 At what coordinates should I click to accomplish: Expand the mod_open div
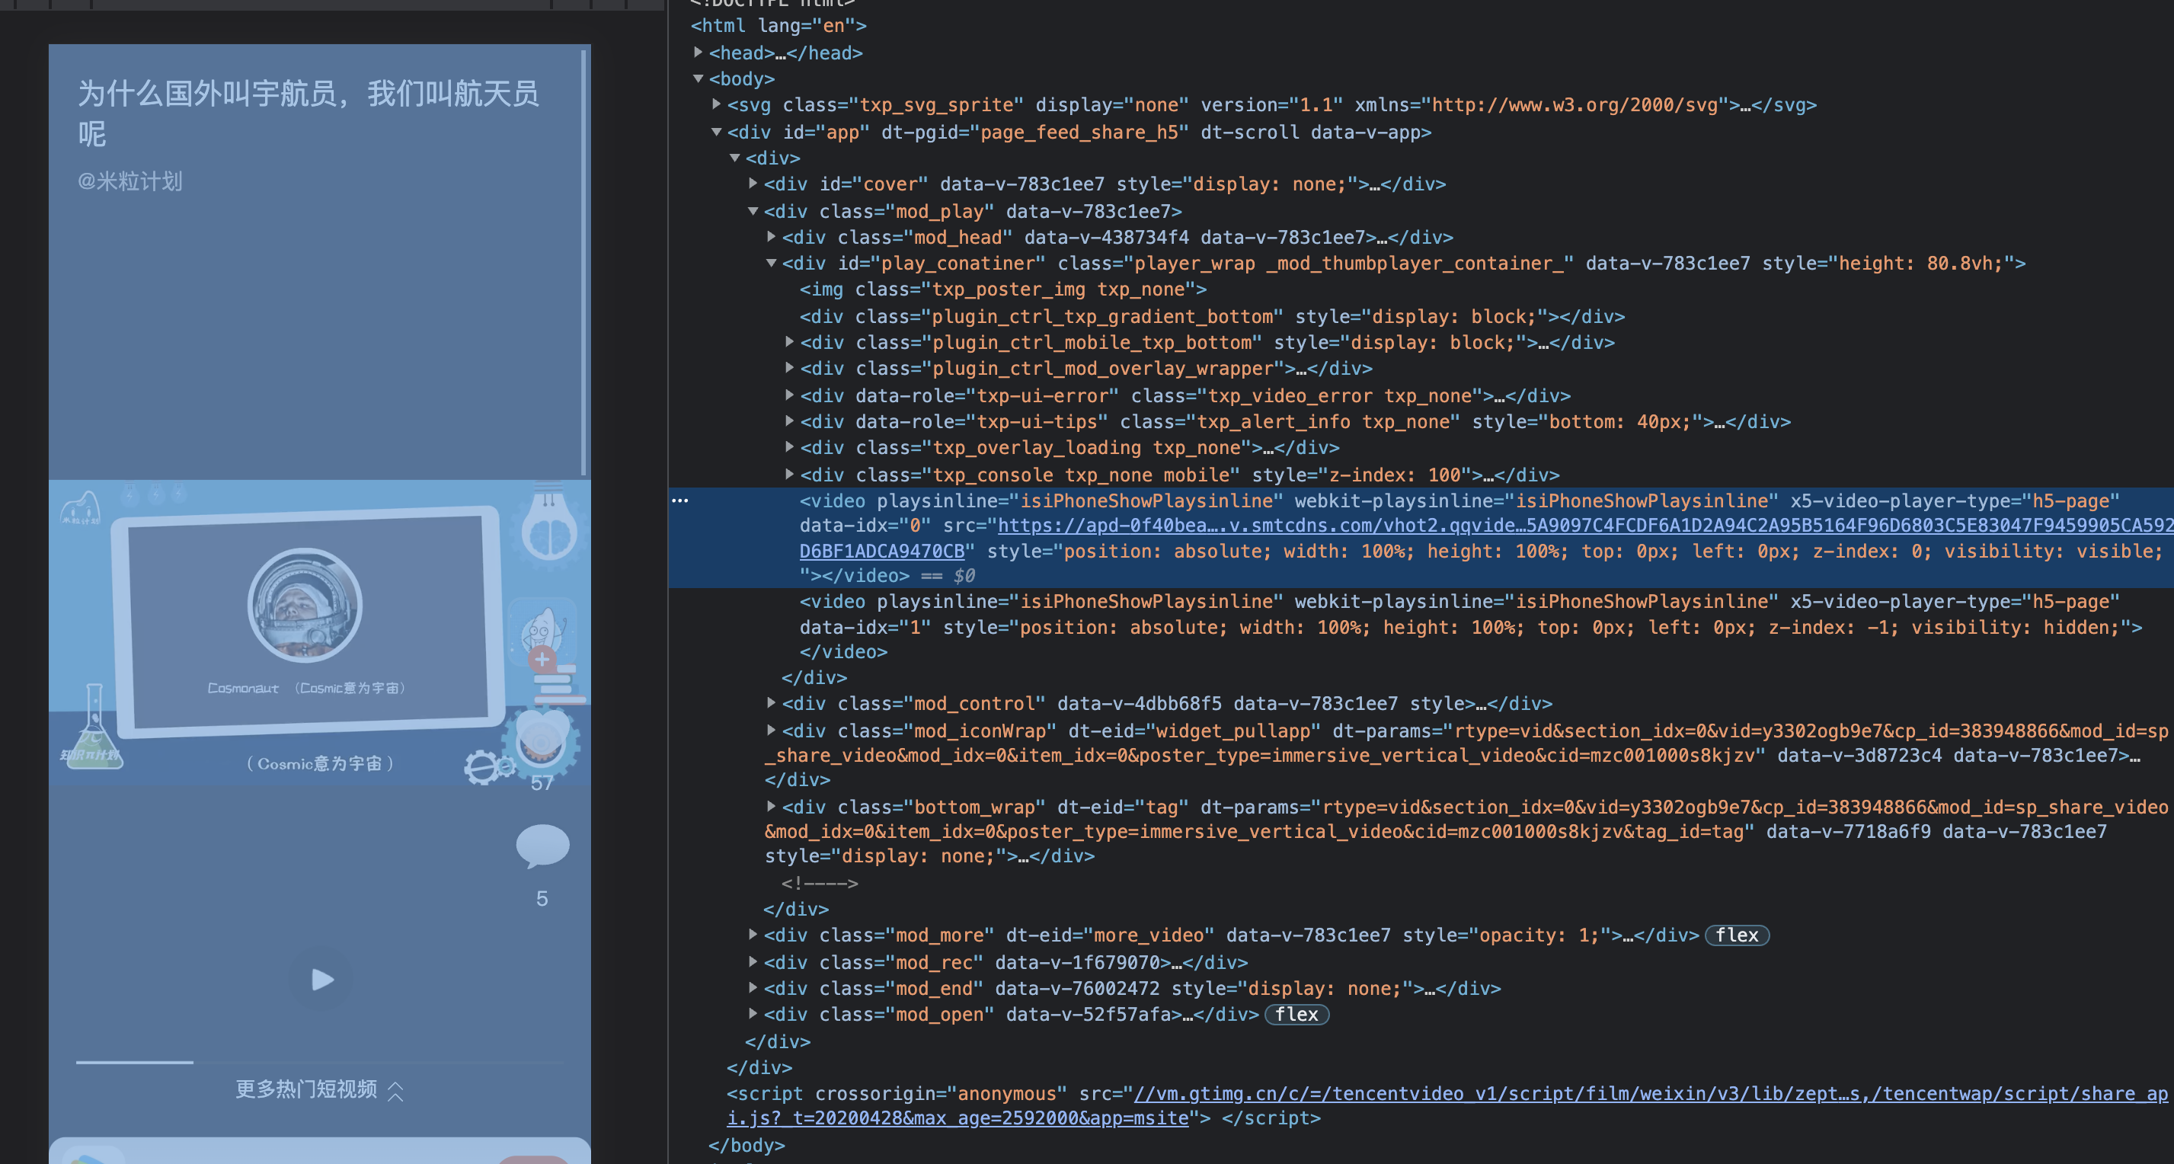tap(753, 1014)
